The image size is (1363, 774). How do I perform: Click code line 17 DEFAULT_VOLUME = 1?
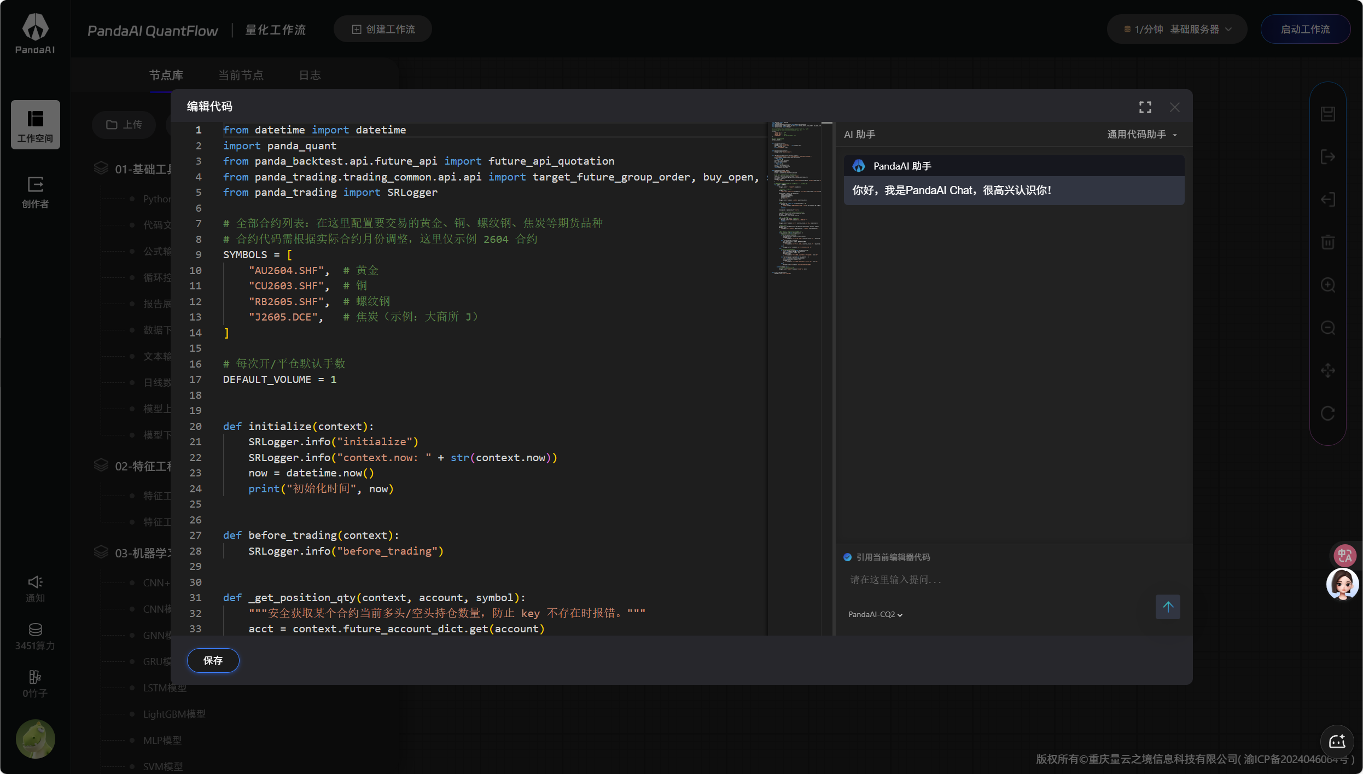(x=279, y=379)
